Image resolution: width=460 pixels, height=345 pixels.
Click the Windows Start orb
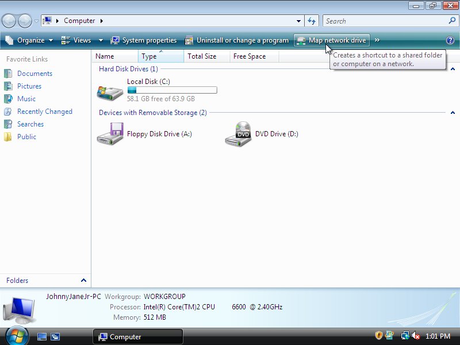(x=17, y=336)
